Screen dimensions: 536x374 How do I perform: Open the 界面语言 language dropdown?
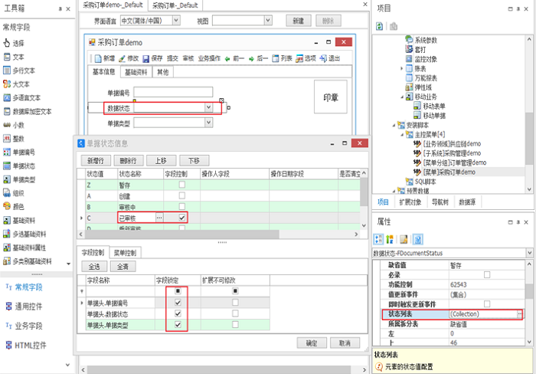177,20
